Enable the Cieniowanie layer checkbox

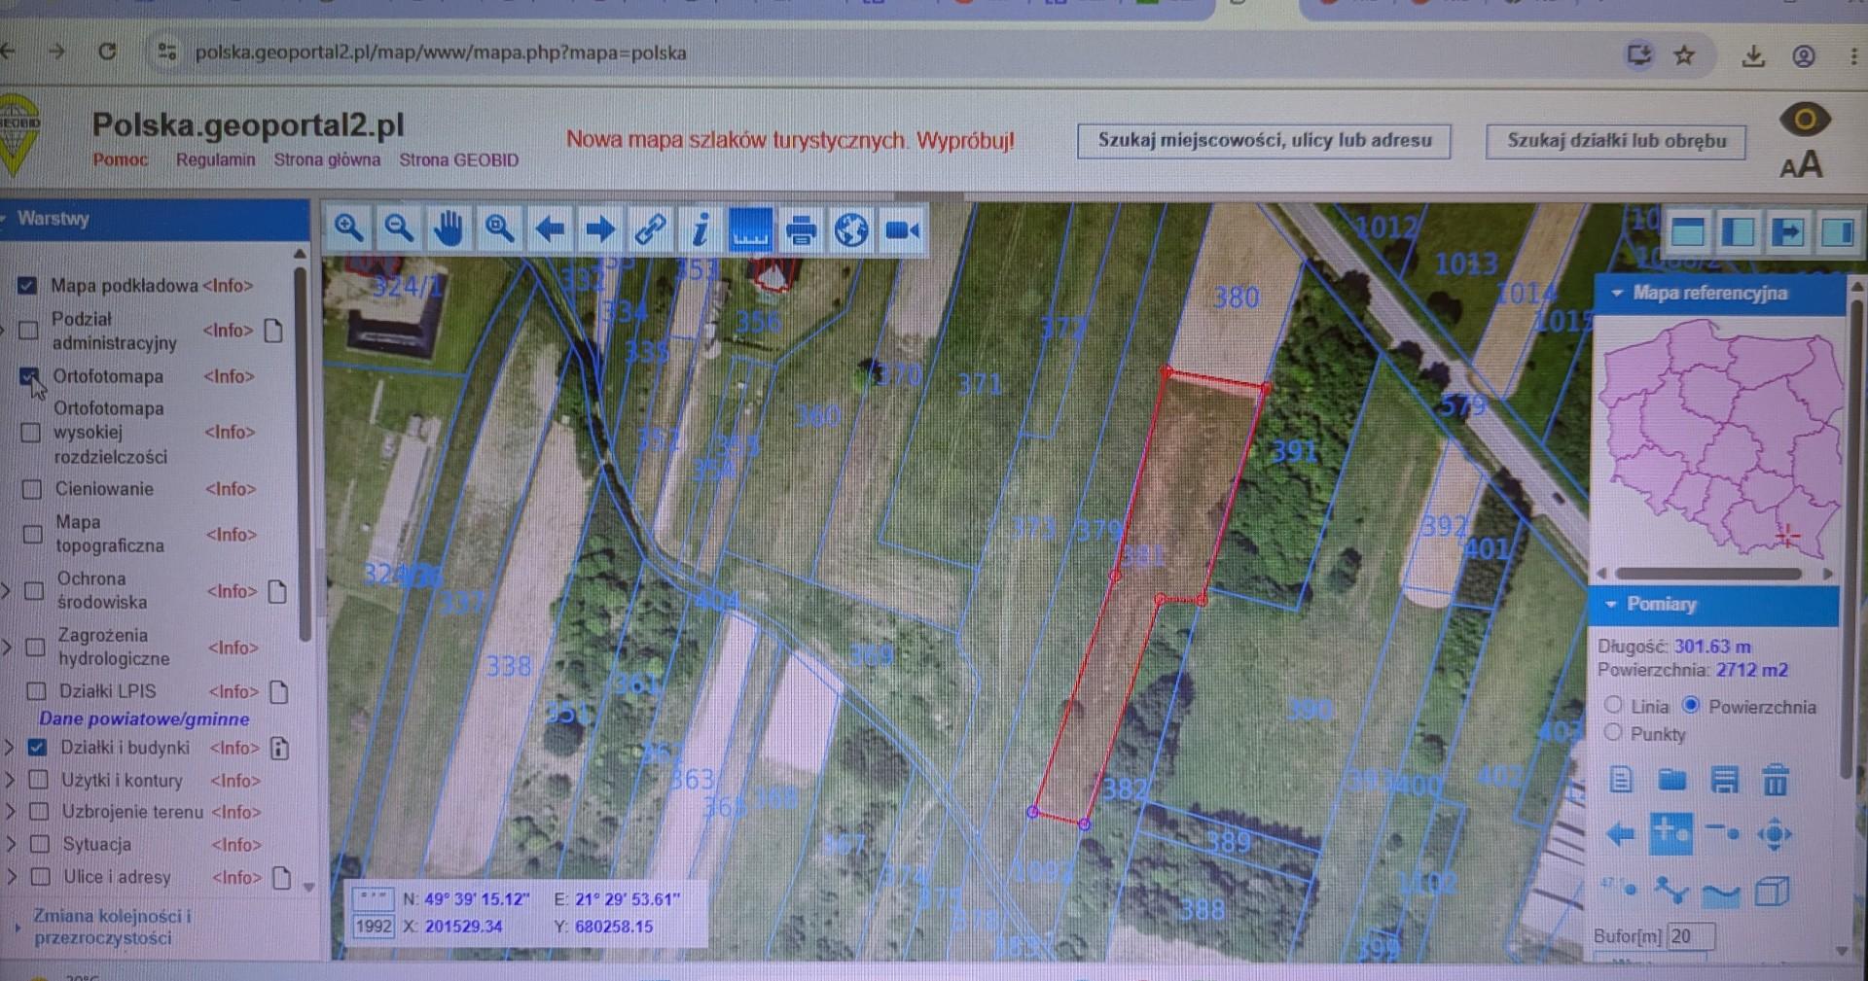(32, 489)
